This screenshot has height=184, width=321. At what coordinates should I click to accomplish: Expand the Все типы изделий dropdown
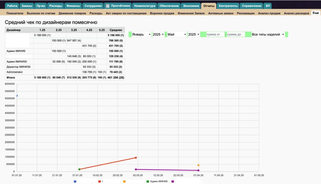tap(268, 34)
